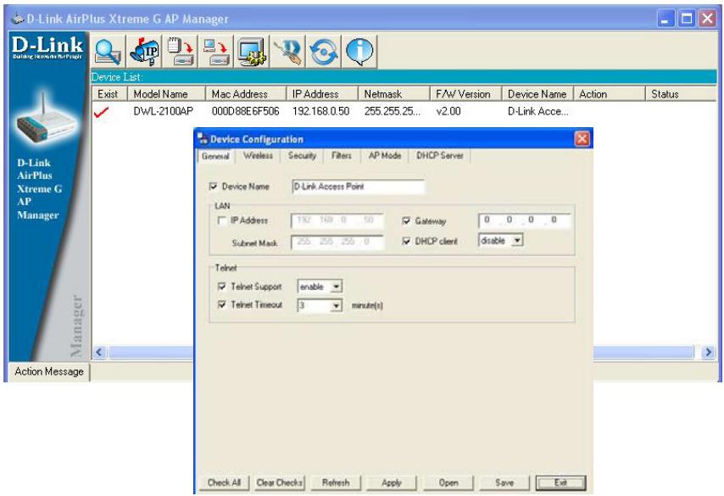Switch to the DHCP Server tab
Image resolution: width=724 pixels, height=496 pixels.
point(439,156)
